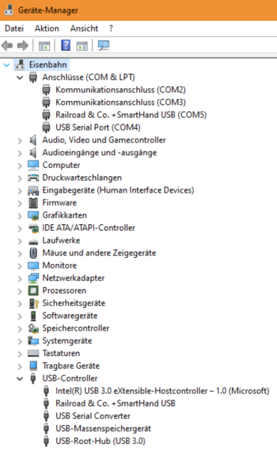277x449 pixels.
Task: Select USB-Root-Hub (USB 3.0) entry
Action: [x=100, y=441]
